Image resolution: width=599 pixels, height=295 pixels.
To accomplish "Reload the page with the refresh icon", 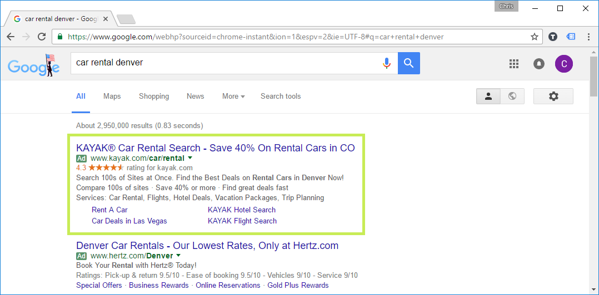I will (42, 37).
